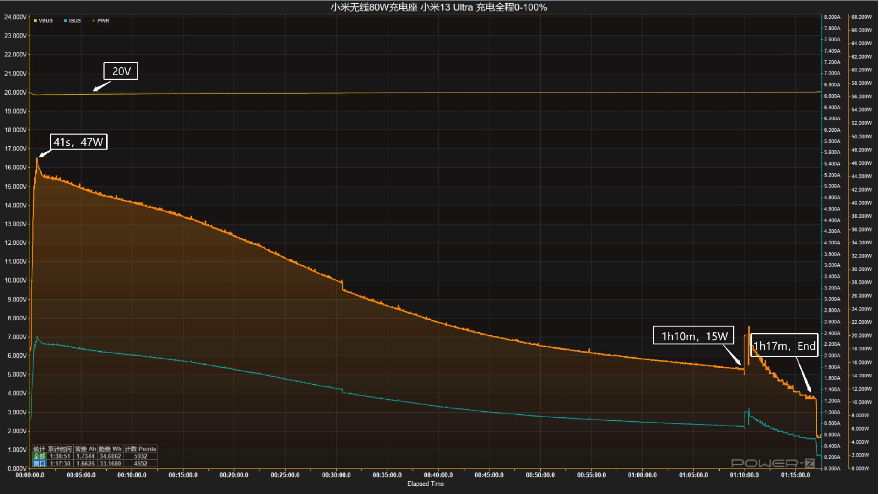The image size is (879, 494).
Task: Click the brown PWR legend swatch
Action: (94, 21)
